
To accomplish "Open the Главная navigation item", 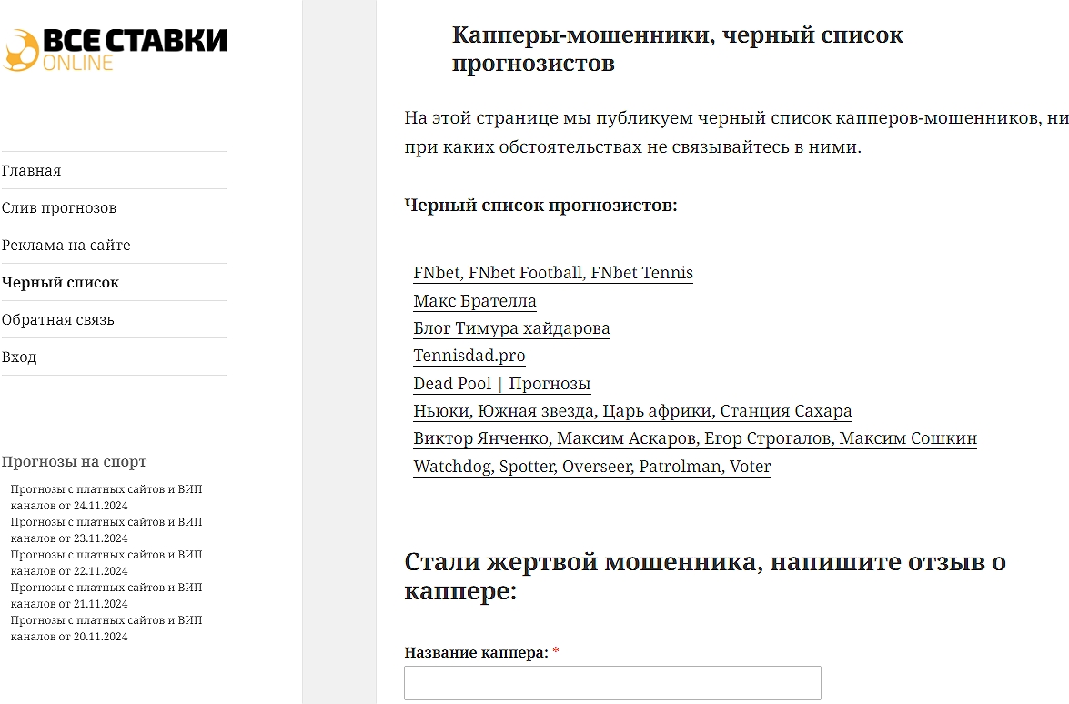I will pos(32,170).
